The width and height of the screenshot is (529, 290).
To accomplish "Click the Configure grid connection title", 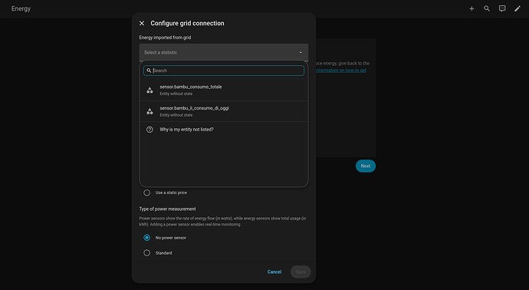I will [x=187, y=23].
